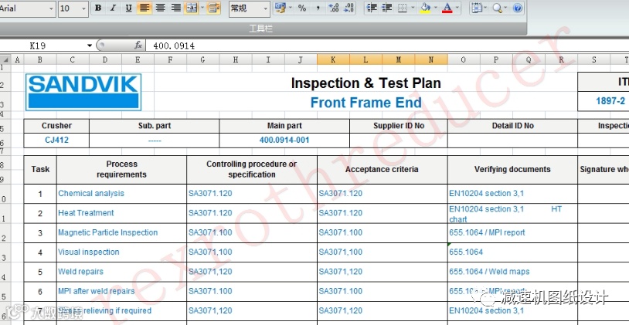Select column O header
This screenshot has width=629, height=325.
click(x=464, y=59)
